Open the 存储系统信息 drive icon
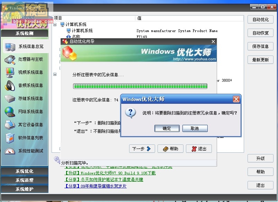The height and width of the screenshot is (202, 278). click(10, 99)
